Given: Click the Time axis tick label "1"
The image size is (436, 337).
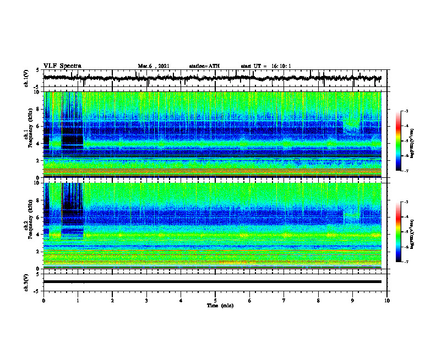Looking at the screenshot, I should click(x=78, y=301).
